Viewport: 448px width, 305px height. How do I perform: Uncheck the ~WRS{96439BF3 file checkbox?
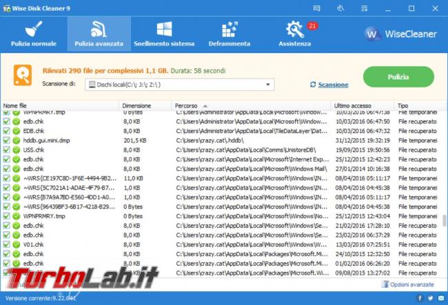(6, 207)
